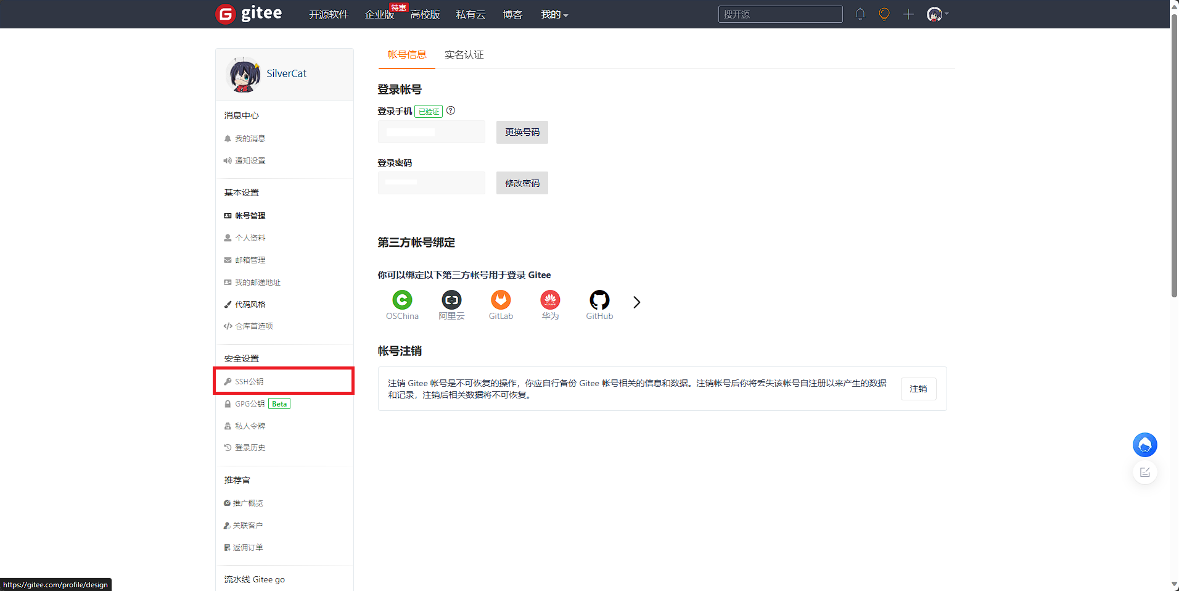
Task: Click the 搜开源 search field
Action: click(780, 14)
